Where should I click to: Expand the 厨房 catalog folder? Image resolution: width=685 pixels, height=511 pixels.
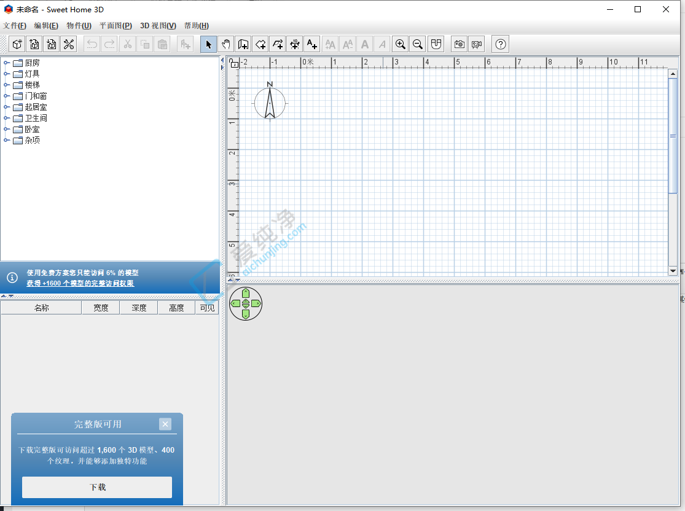pyautogui.click(x=7, y=63)
